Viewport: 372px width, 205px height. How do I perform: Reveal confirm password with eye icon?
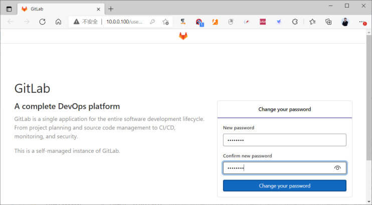[x=337, y=168]
